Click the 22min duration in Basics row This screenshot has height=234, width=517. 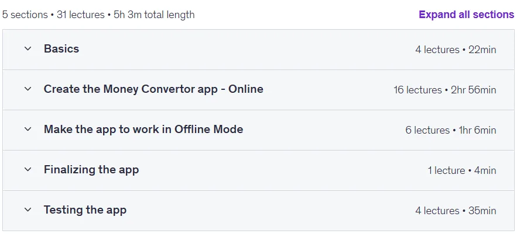(482, 50)
